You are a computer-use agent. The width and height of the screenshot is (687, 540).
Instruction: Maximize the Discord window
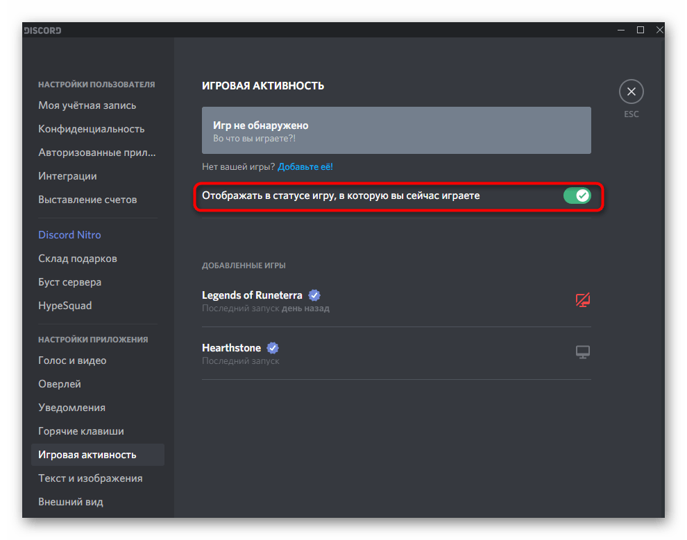[640, 30]
